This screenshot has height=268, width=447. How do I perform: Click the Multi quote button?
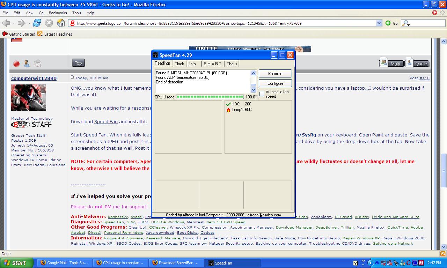(391, 62)
